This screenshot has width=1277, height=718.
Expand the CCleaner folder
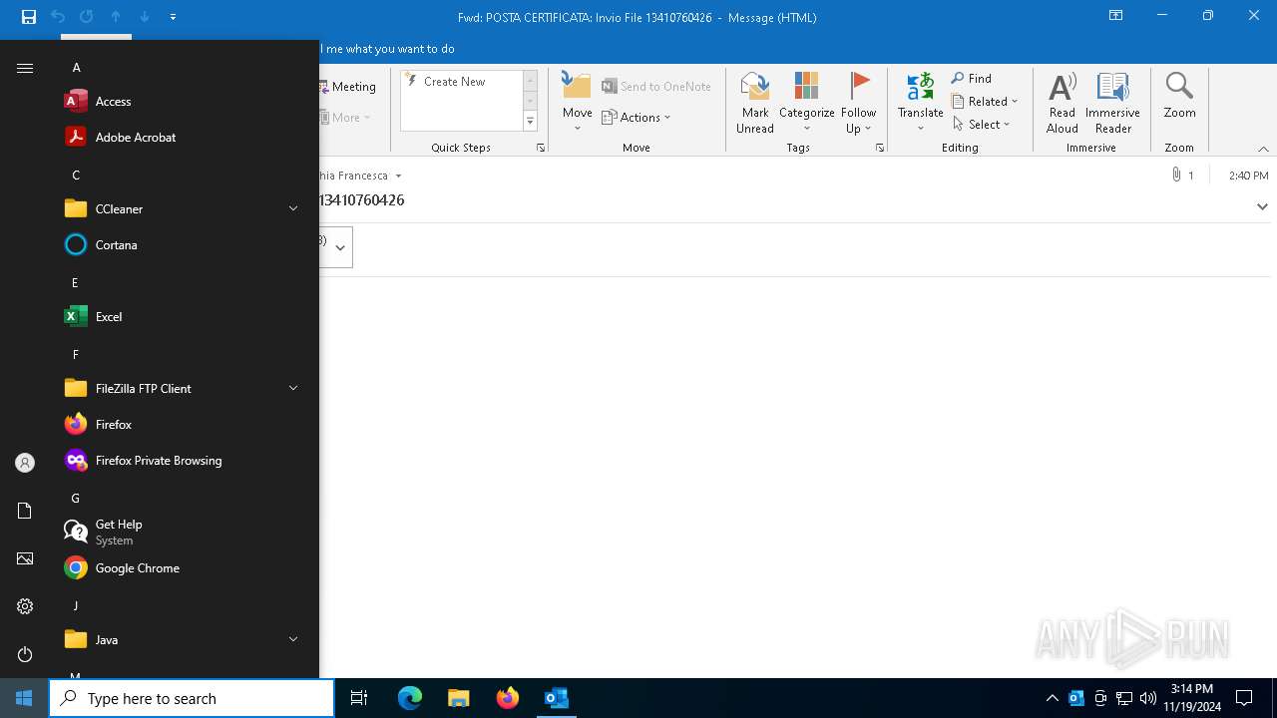[185, 208]
